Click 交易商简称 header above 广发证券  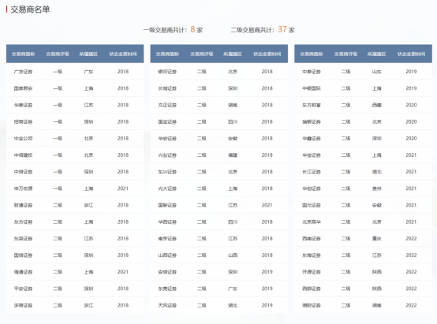pyautogui.click(x=23, y=54)
